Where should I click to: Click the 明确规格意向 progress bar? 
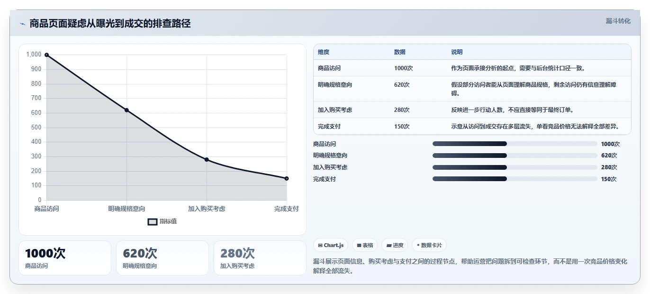click(x=515, y=156)
